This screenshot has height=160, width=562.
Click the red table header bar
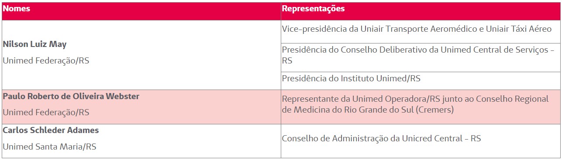click(x=281, y=11)
